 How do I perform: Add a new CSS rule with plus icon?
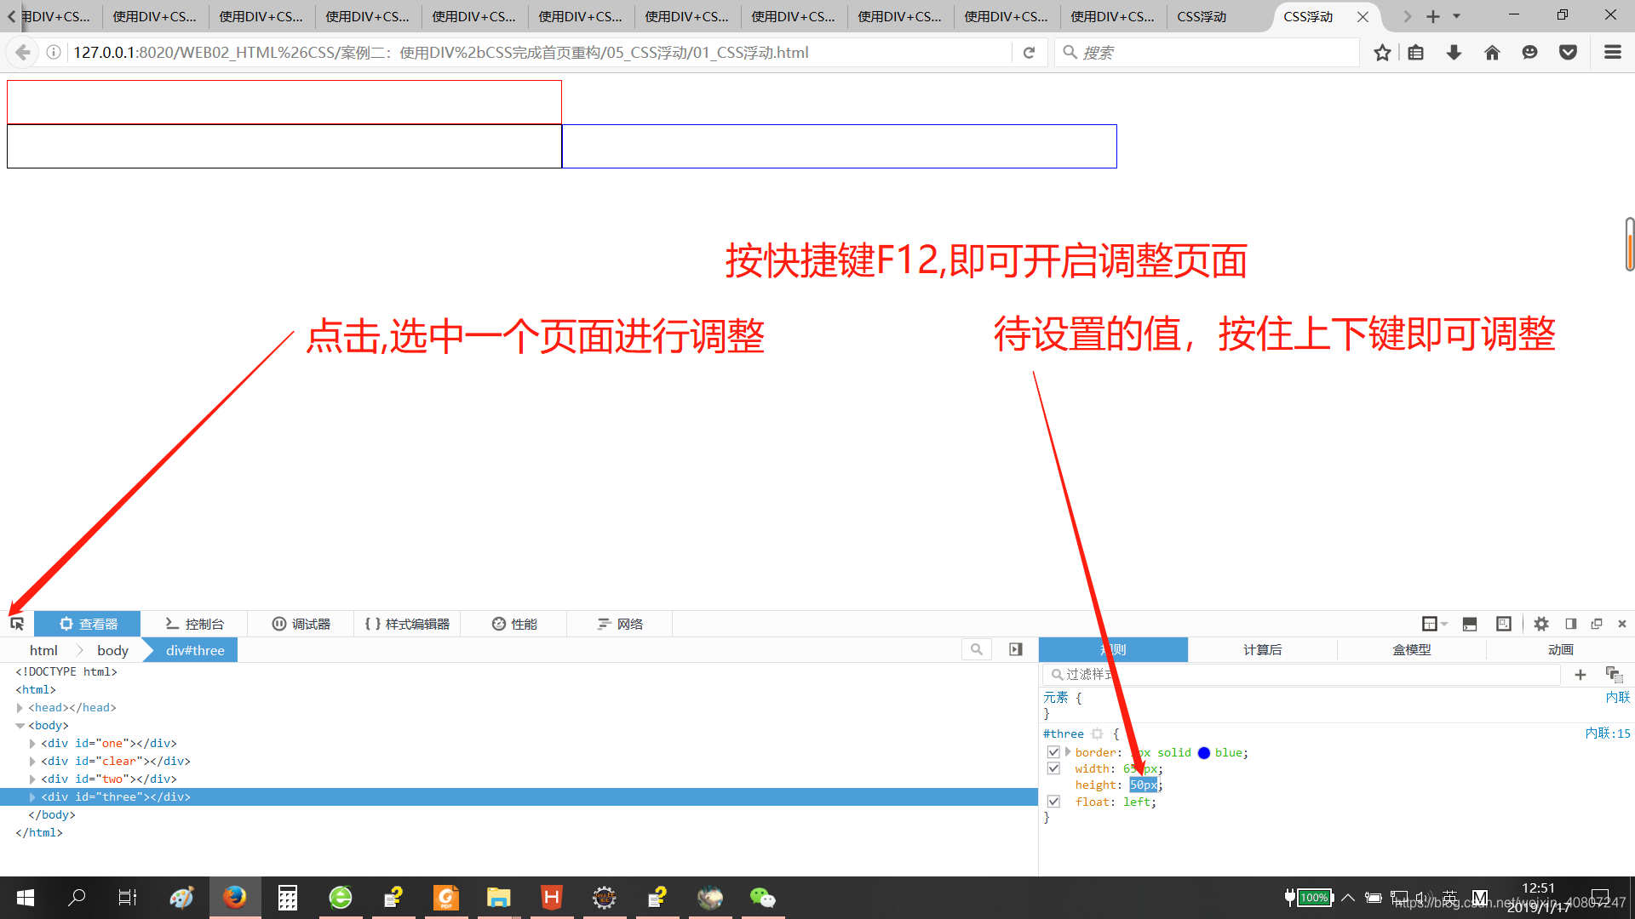tap(1580, 675)
